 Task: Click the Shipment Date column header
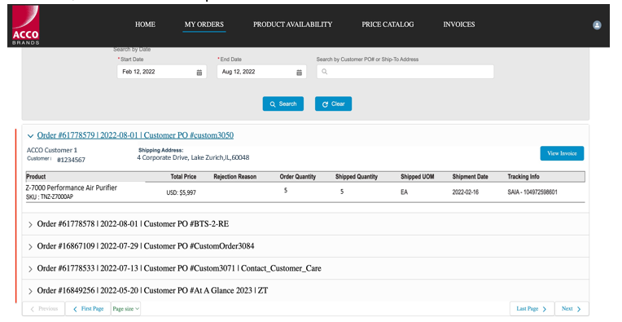470,177
